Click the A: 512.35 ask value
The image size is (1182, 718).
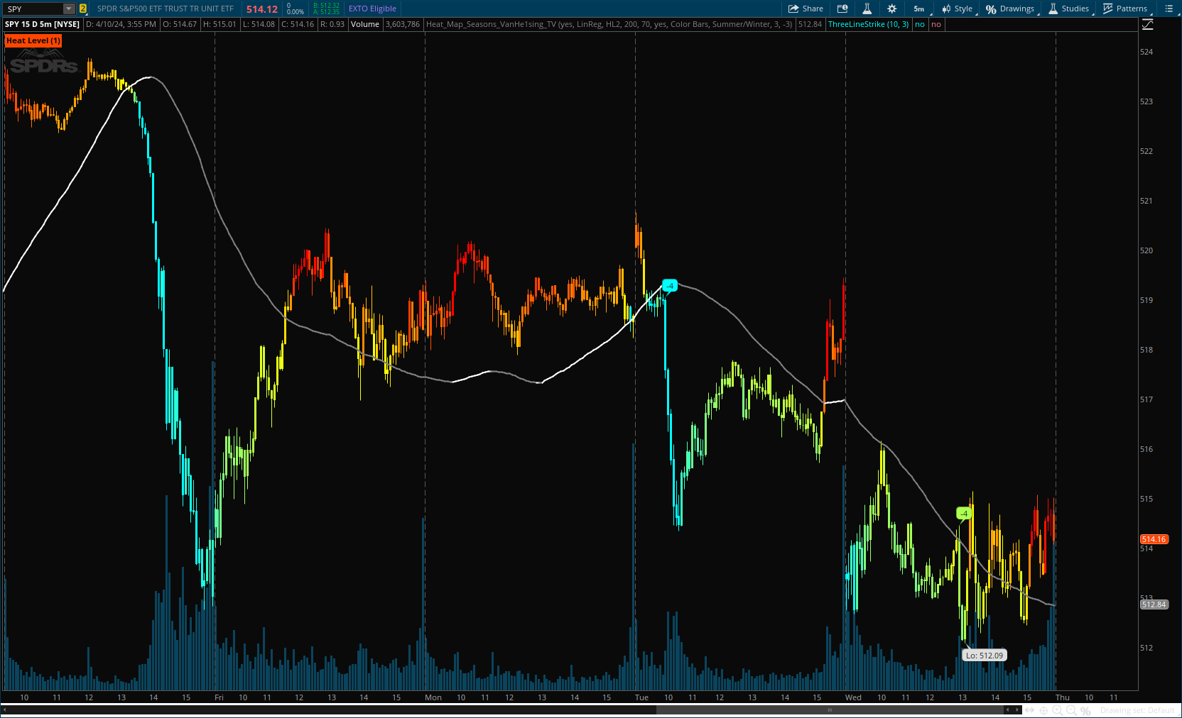(327, 12)
